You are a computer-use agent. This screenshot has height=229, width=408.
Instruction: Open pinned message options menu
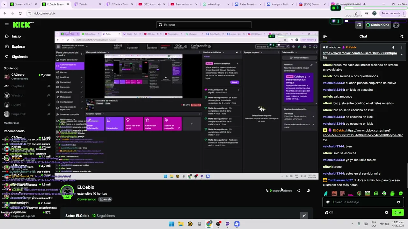(x=402, y=47)
